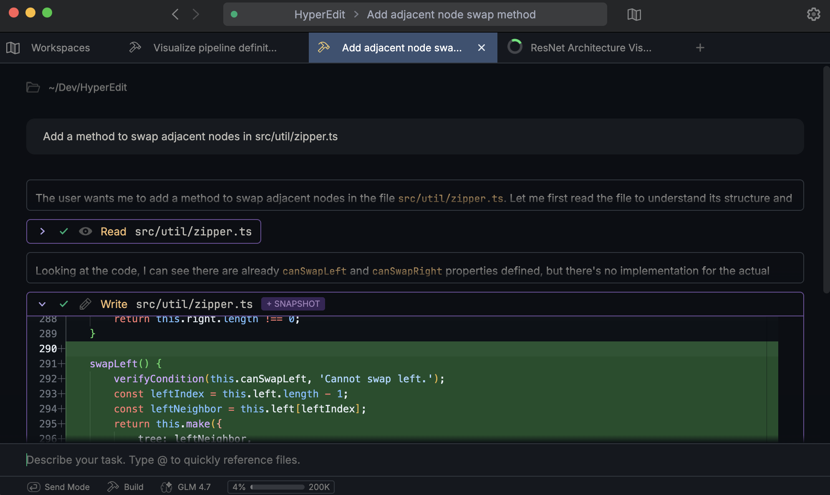Image resolution: width=830 pixels, height=495 pixels.
Task: Switch to the ResNet Architecture tab
Action: pos(591,48)
